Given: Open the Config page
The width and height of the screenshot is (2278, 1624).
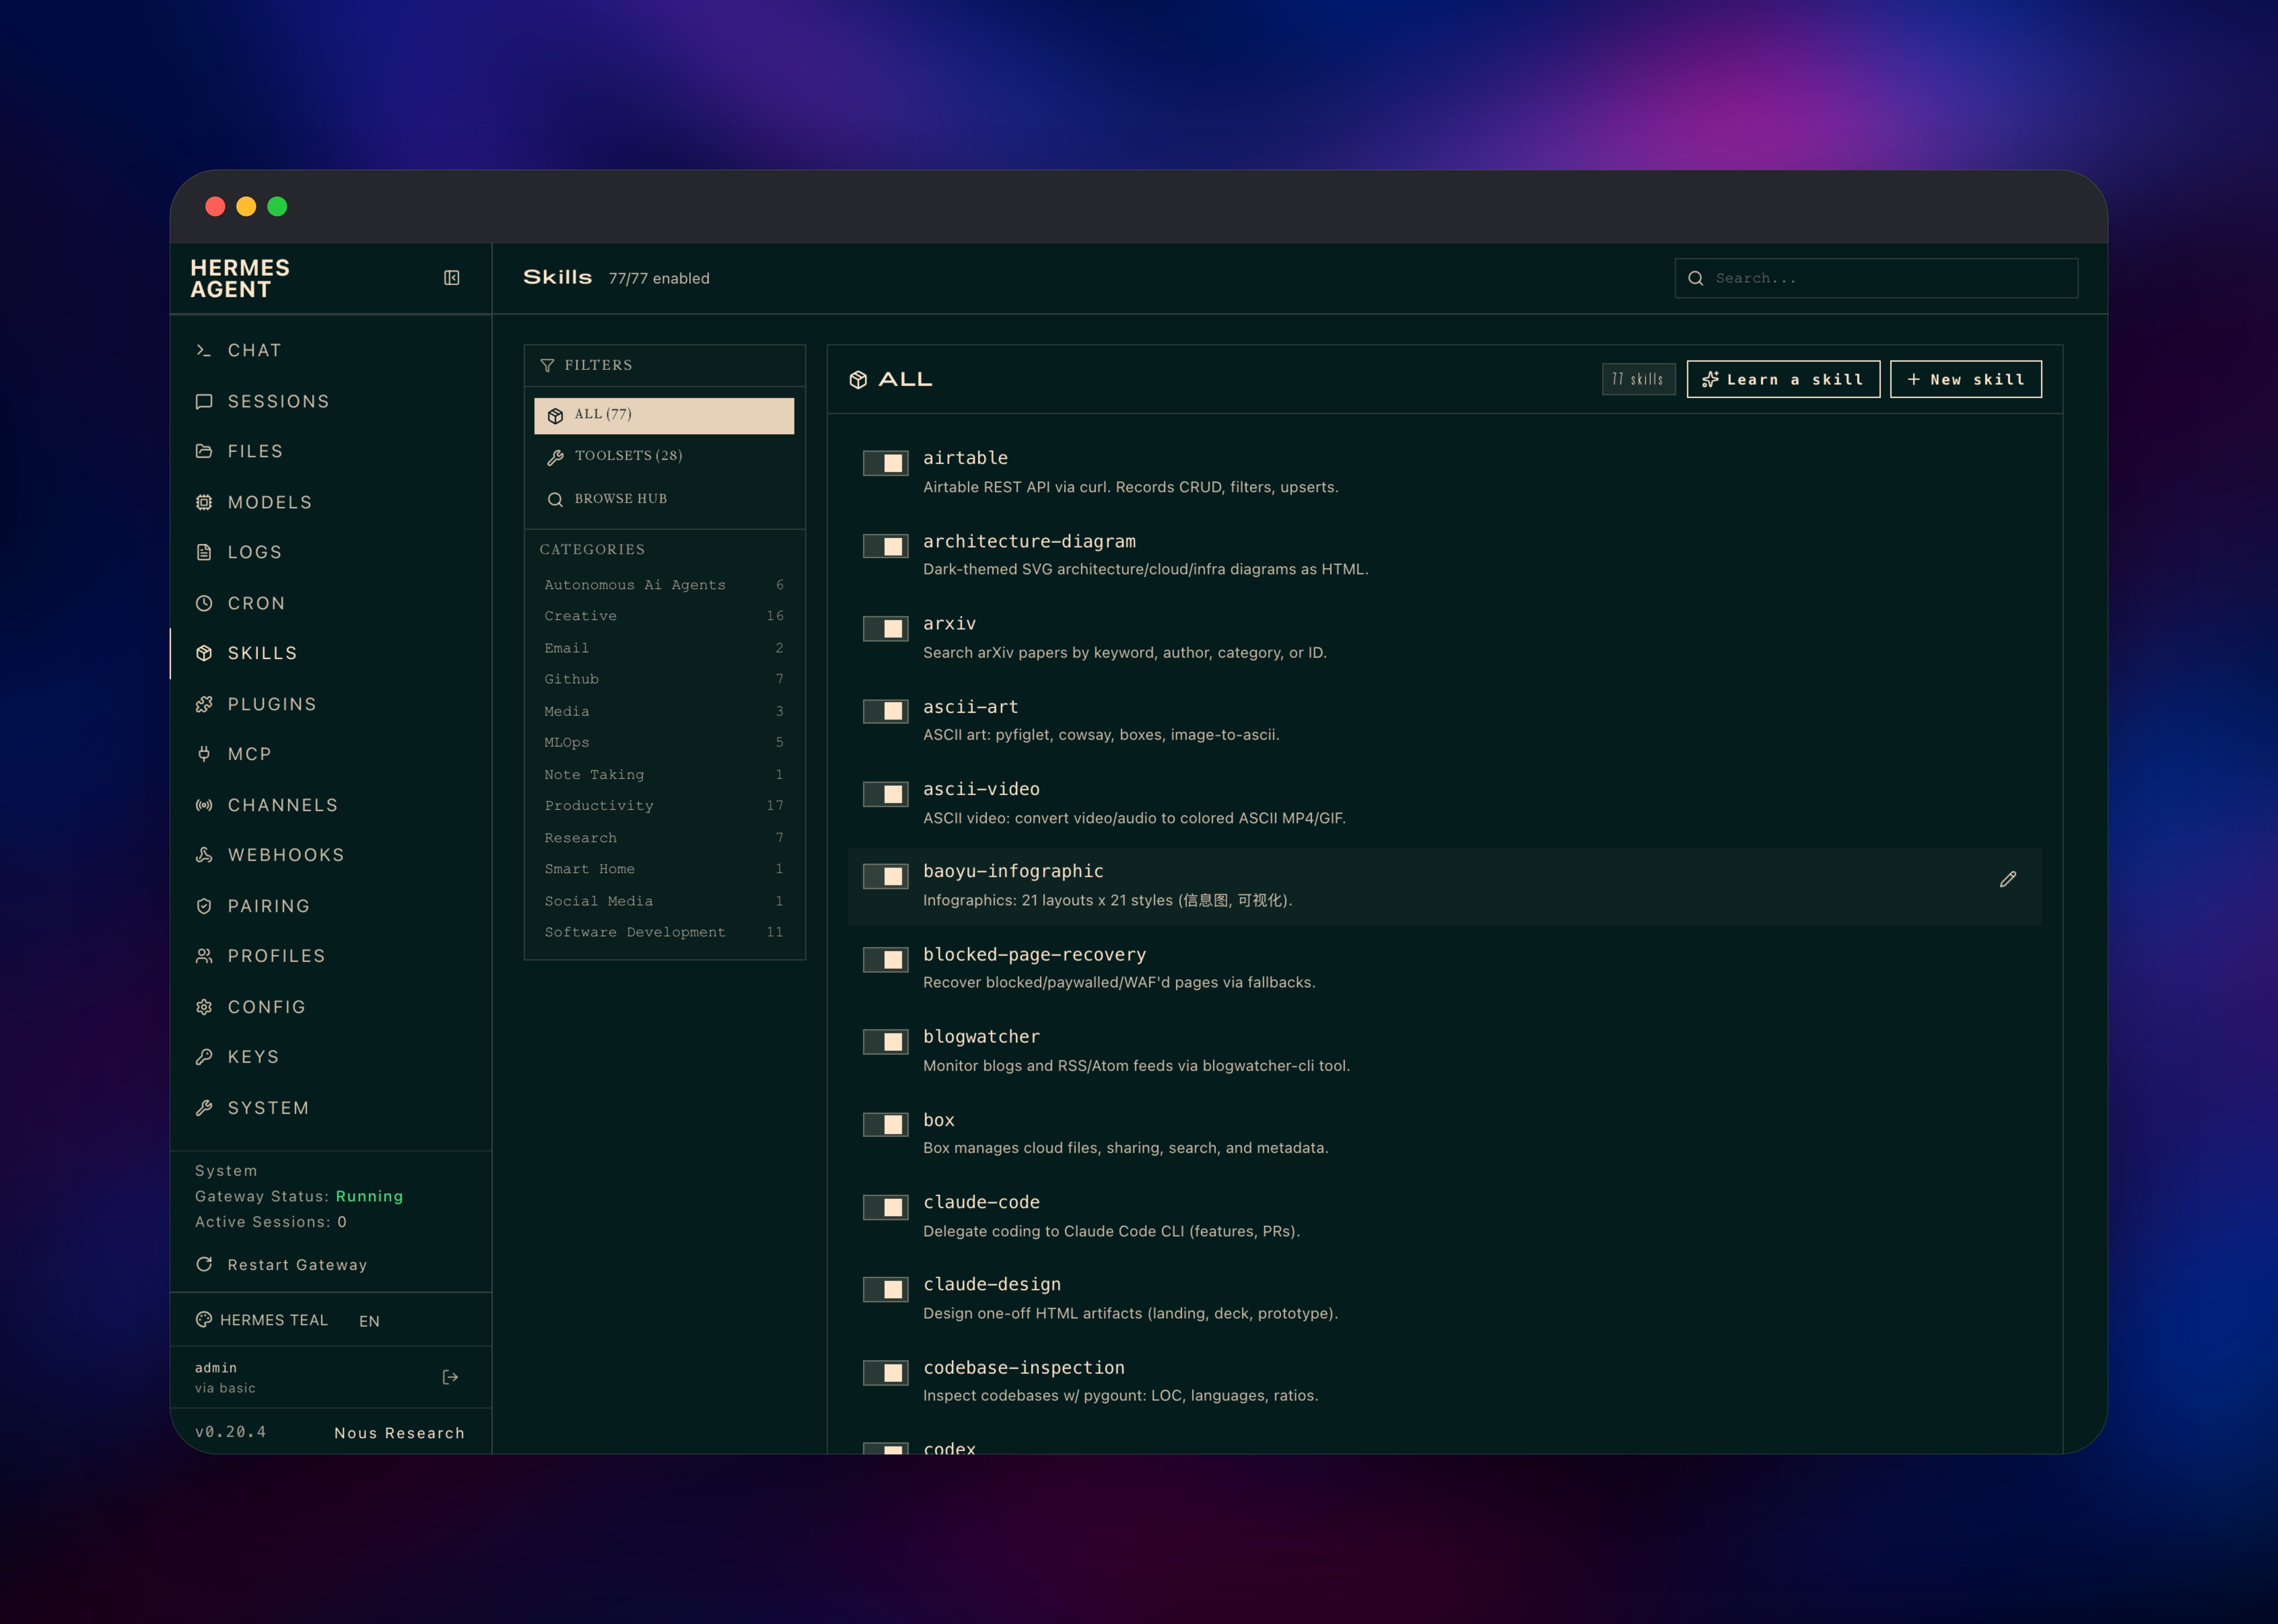Looking at the screenshot, I should point(331,1007).
